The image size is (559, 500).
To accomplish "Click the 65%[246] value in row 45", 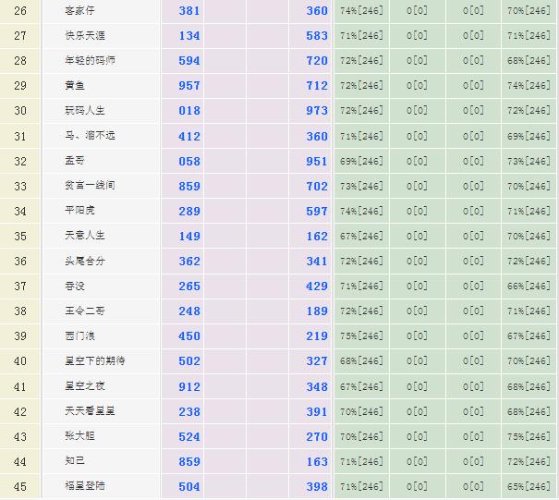I will tap(529, 486).
